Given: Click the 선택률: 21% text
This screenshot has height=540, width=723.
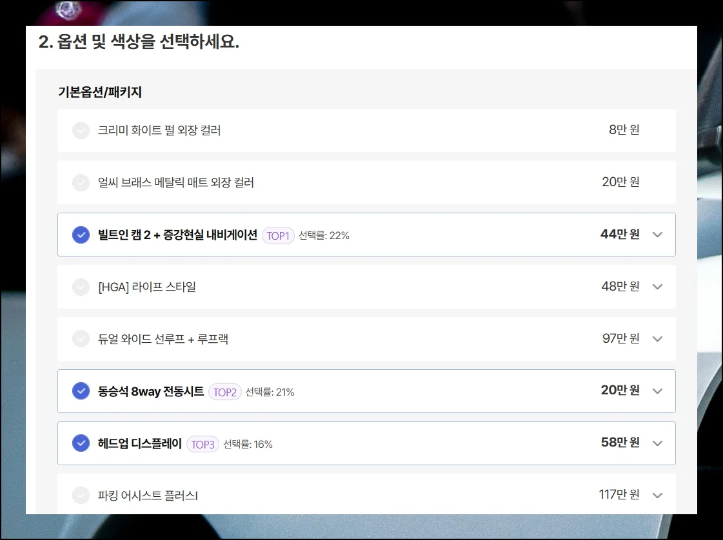Looking at the screenshot, I should (x=270, y=392).
